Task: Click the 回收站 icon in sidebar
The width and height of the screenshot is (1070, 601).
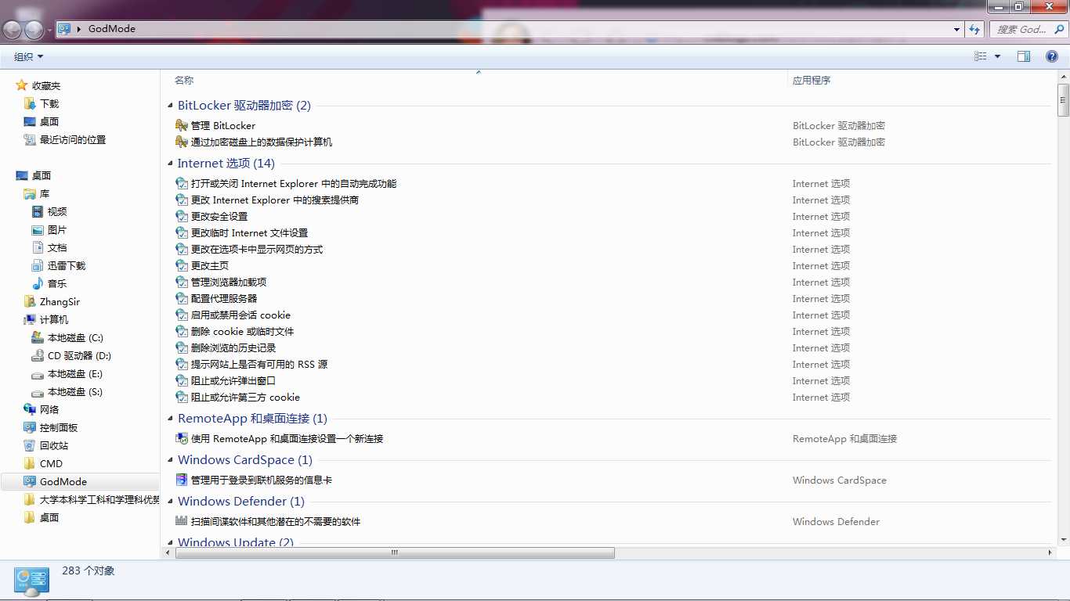Action: coord(30,445)
